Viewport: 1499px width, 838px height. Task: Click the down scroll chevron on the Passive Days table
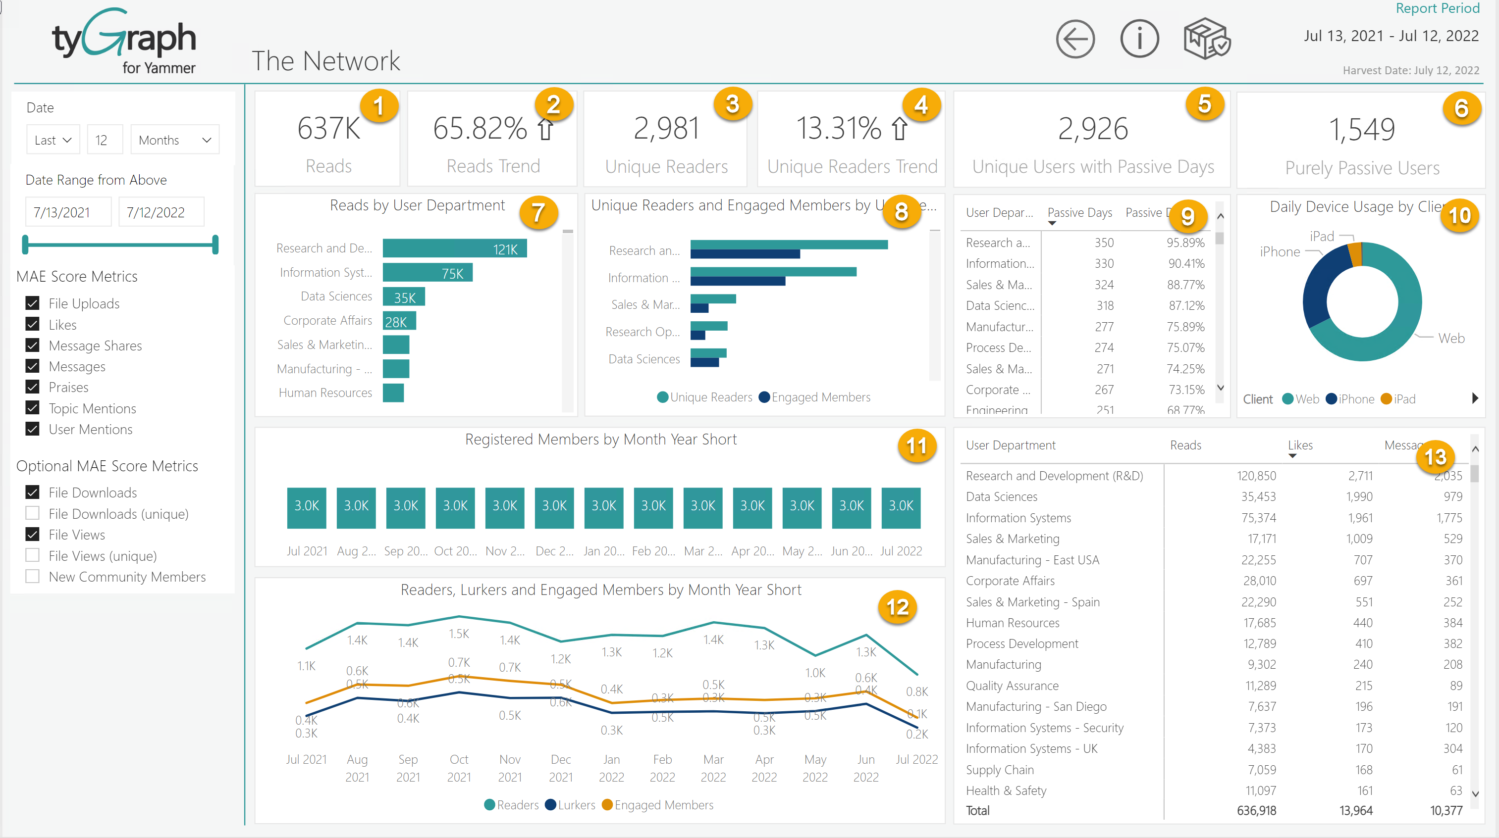point(1221,388)
